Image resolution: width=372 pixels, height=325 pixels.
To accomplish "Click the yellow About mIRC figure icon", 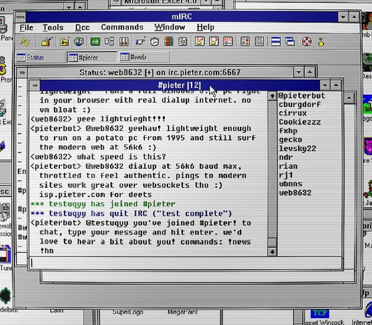I will [x=321, y=42].
